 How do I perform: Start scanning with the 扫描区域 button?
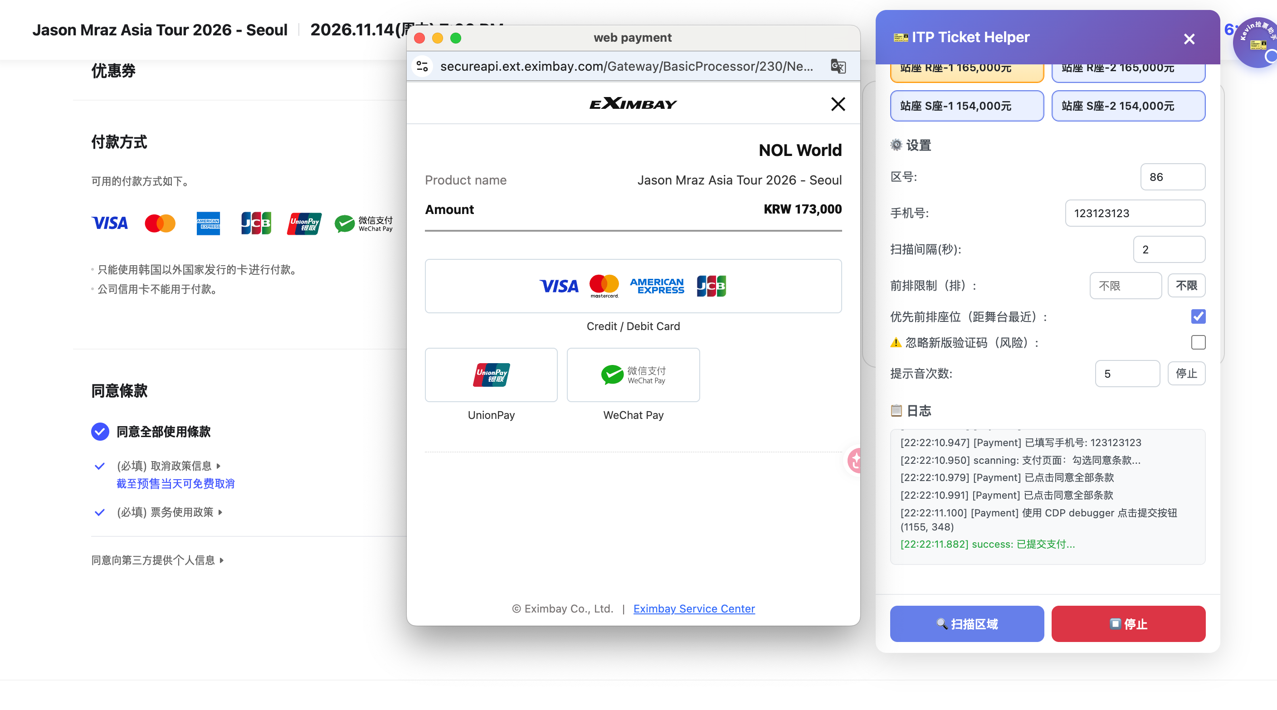(x=967, y=623)
